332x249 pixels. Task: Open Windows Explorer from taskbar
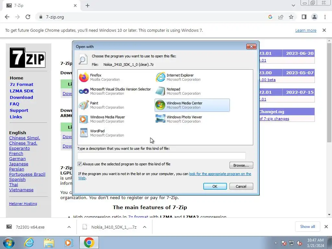49,243
